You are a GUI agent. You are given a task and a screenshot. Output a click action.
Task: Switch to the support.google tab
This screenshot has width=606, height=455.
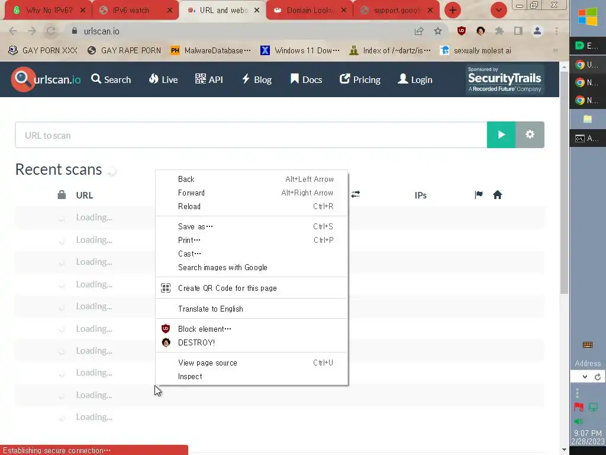(396, 11)
